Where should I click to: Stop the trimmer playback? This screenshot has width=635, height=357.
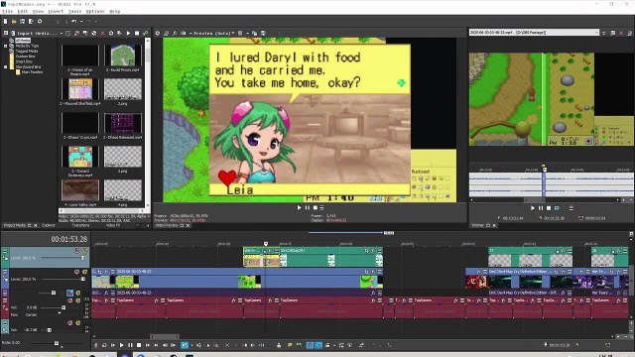click(x=549, y=208)
